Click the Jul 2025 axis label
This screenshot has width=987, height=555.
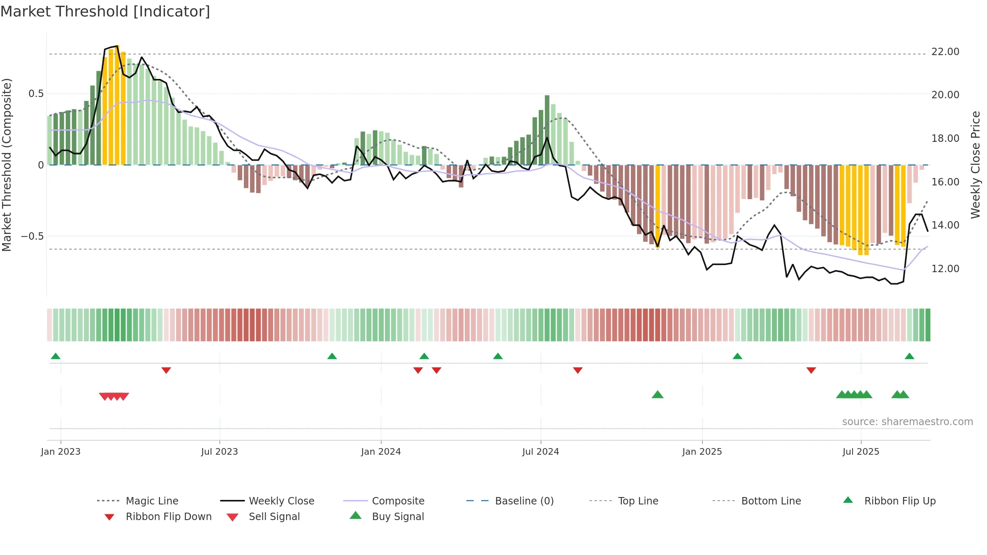[861, 451]
